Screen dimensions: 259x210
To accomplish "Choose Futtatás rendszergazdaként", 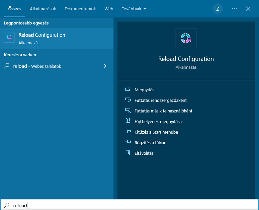I will pyautogui.click(x=161, y=100).
